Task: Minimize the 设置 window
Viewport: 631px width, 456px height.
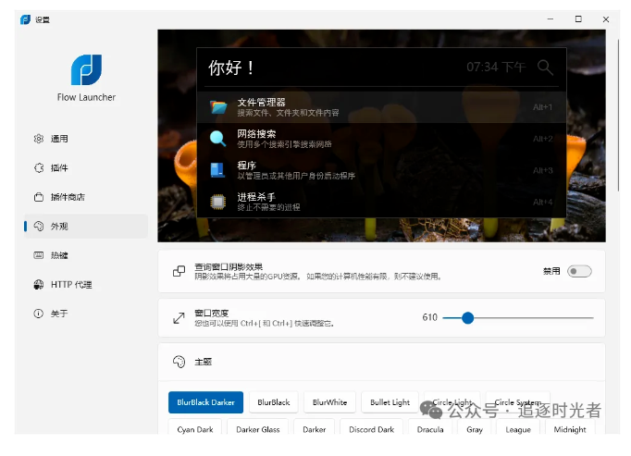Action: tap(551, 19)
